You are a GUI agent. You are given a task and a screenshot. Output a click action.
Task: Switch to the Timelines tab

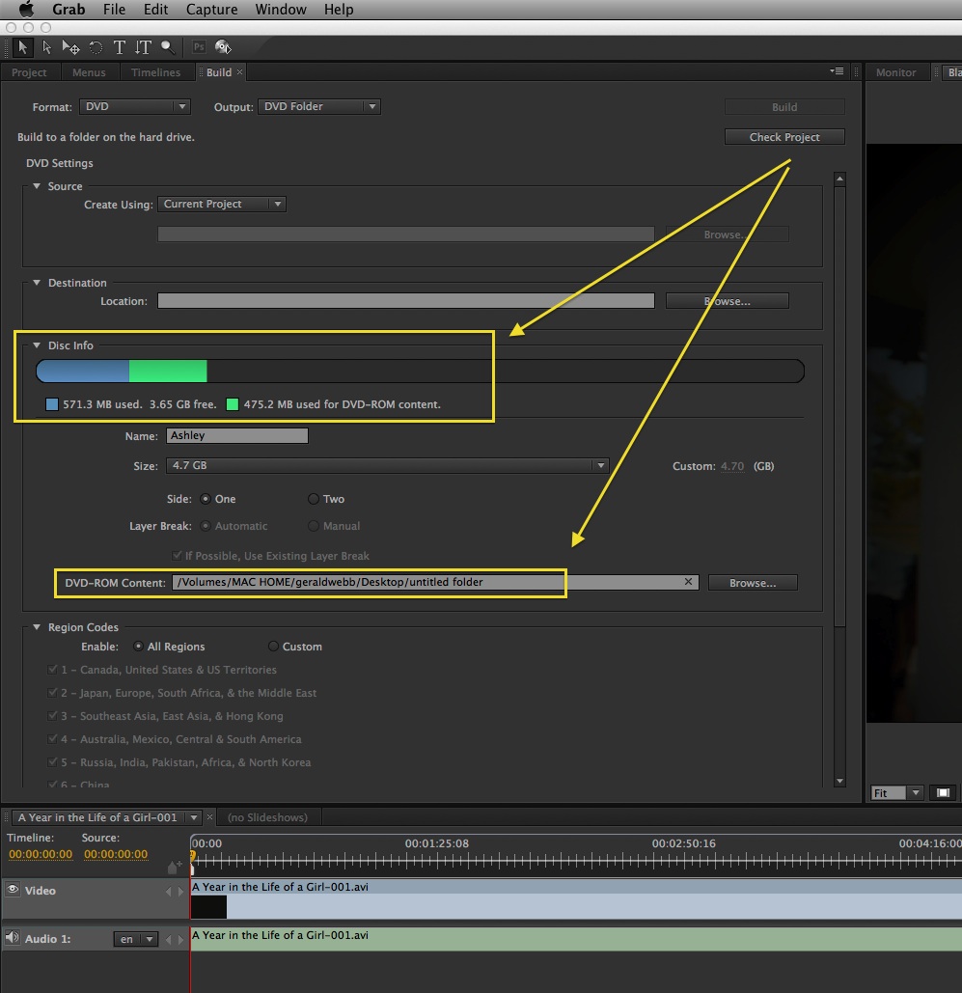click(x=155, y=72)
